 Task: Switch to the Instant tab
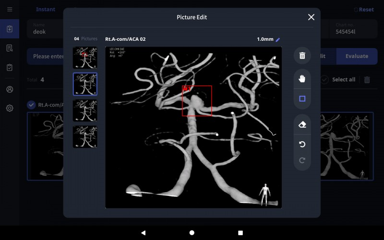tap(46, 9)
